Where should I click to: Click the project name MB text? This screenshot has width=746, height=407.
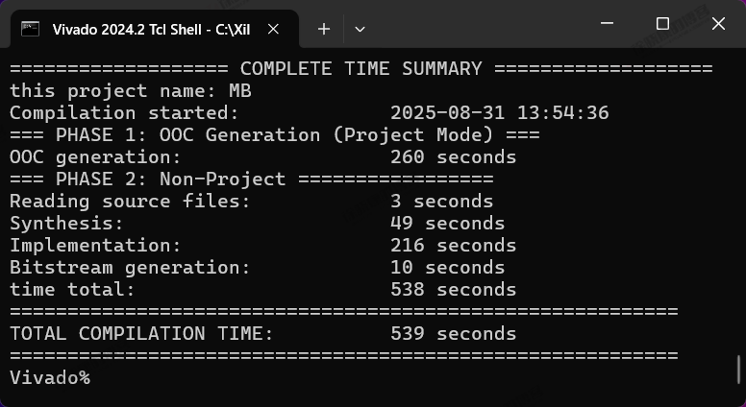pos(240,90)
